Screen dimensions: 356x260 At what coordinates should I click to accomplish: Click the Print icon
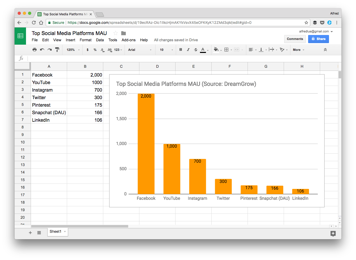click(35, 50)
